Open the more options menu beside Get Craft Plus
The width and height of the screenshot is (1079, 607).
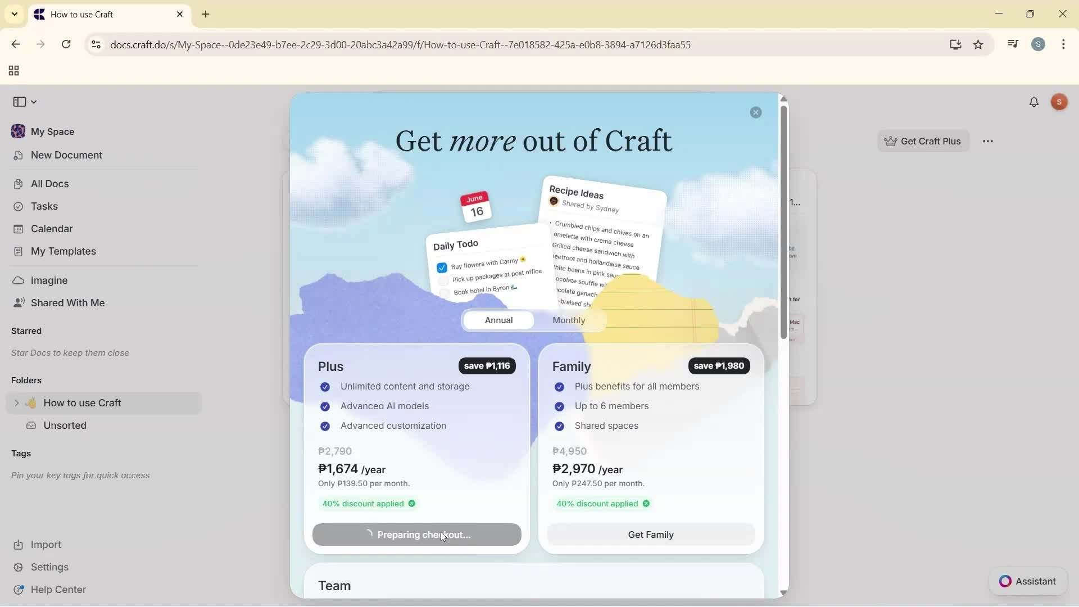(989, 141)
